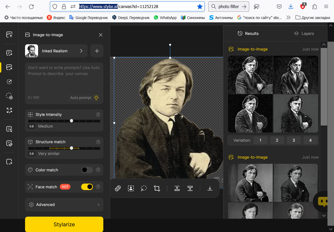Image resolution: width=334 pixels, height=232 pixels.
Task: Switch to the Results tab
Action: click(248, 33)
